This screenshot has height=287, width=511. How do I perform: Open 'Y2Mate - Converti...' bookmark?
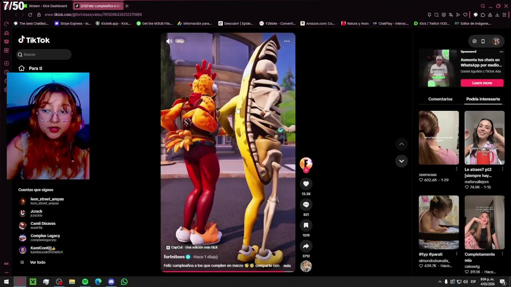(277, 24)
